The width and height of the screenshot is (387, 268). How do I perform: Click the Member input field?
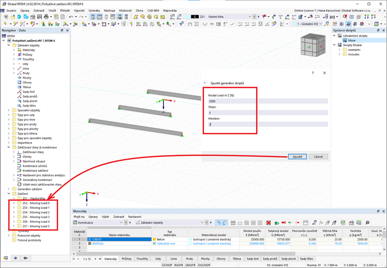pyautogui.click(x=268, y=124)
